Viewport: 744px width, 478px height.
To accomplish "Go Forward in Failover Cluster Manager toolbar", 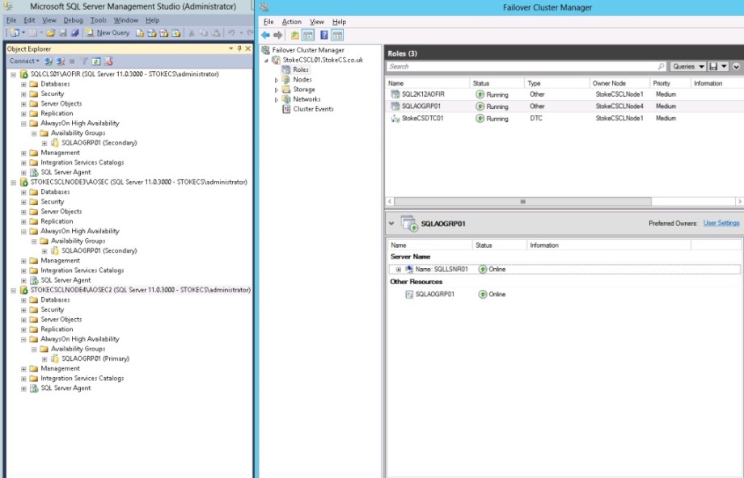I will tap(278, 35).
